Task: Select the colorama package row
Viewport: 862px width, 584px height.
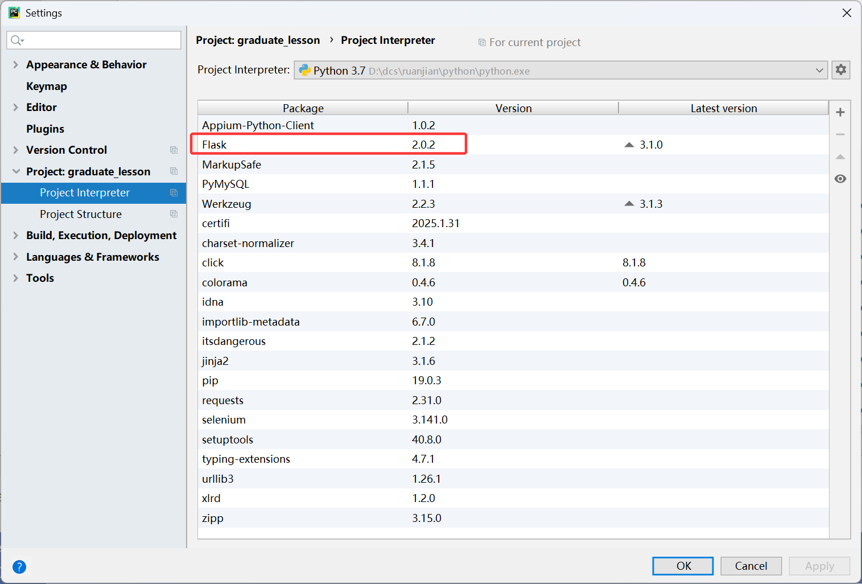Action: pos(513,282)
